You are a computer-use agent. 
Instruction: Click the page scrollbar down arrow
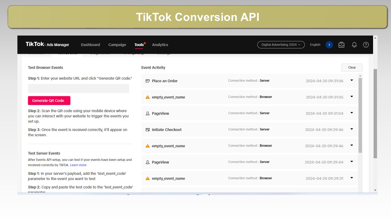click(375, 190)
